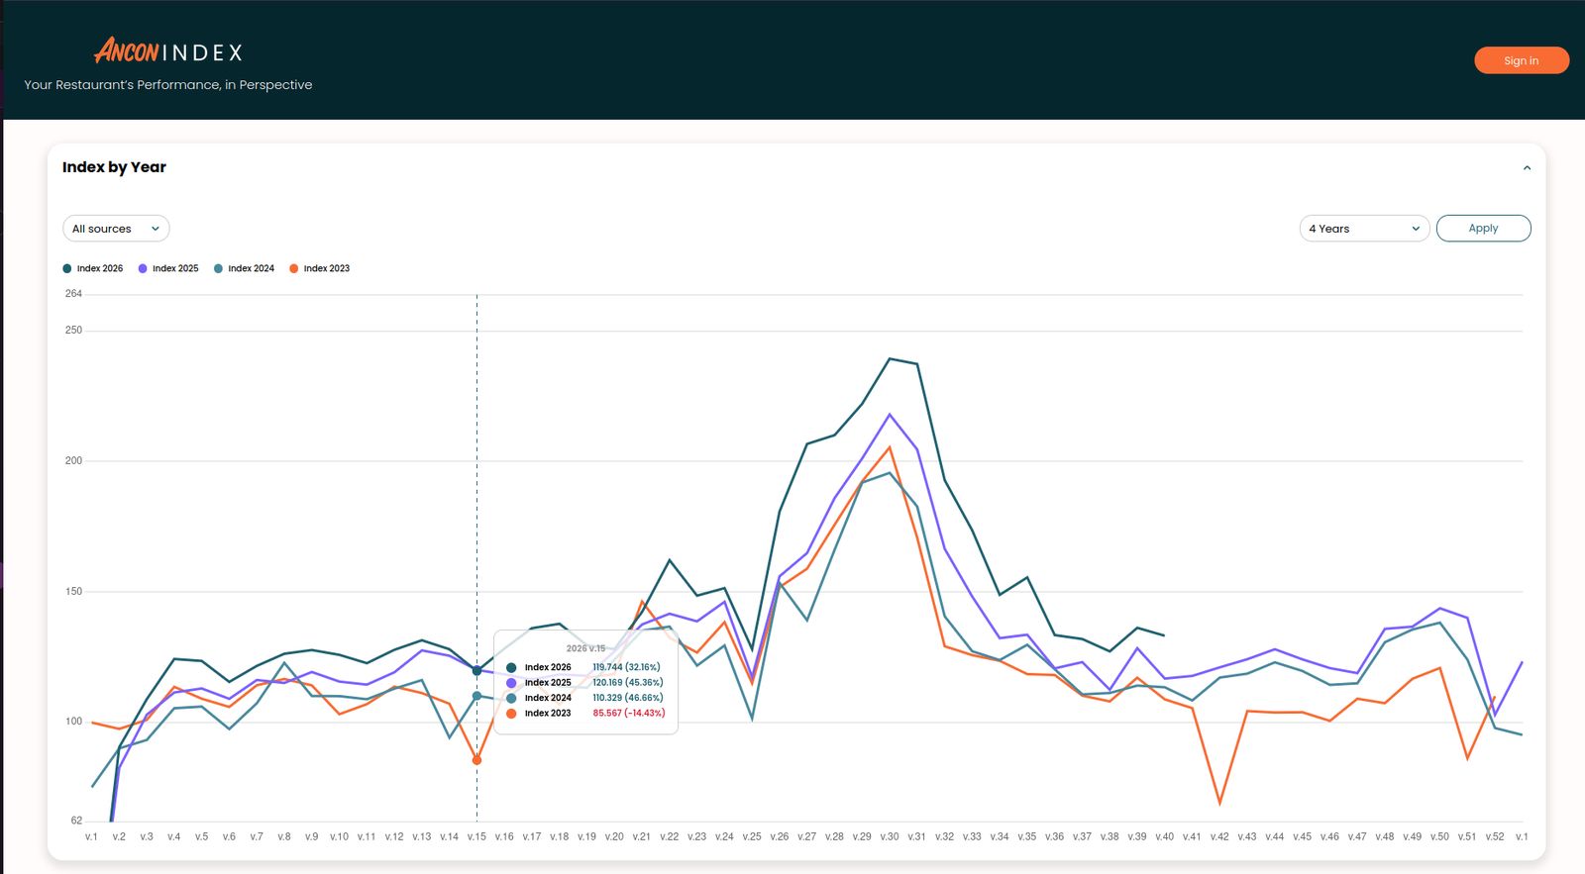Open the 4 Years range dropdown
Screen dimensions: 1585x874
[1364, 229]
